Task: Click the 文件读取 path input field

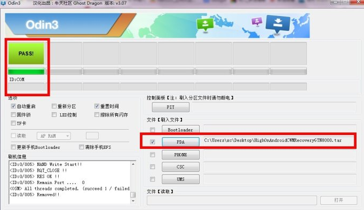Action: coord(232,200)
